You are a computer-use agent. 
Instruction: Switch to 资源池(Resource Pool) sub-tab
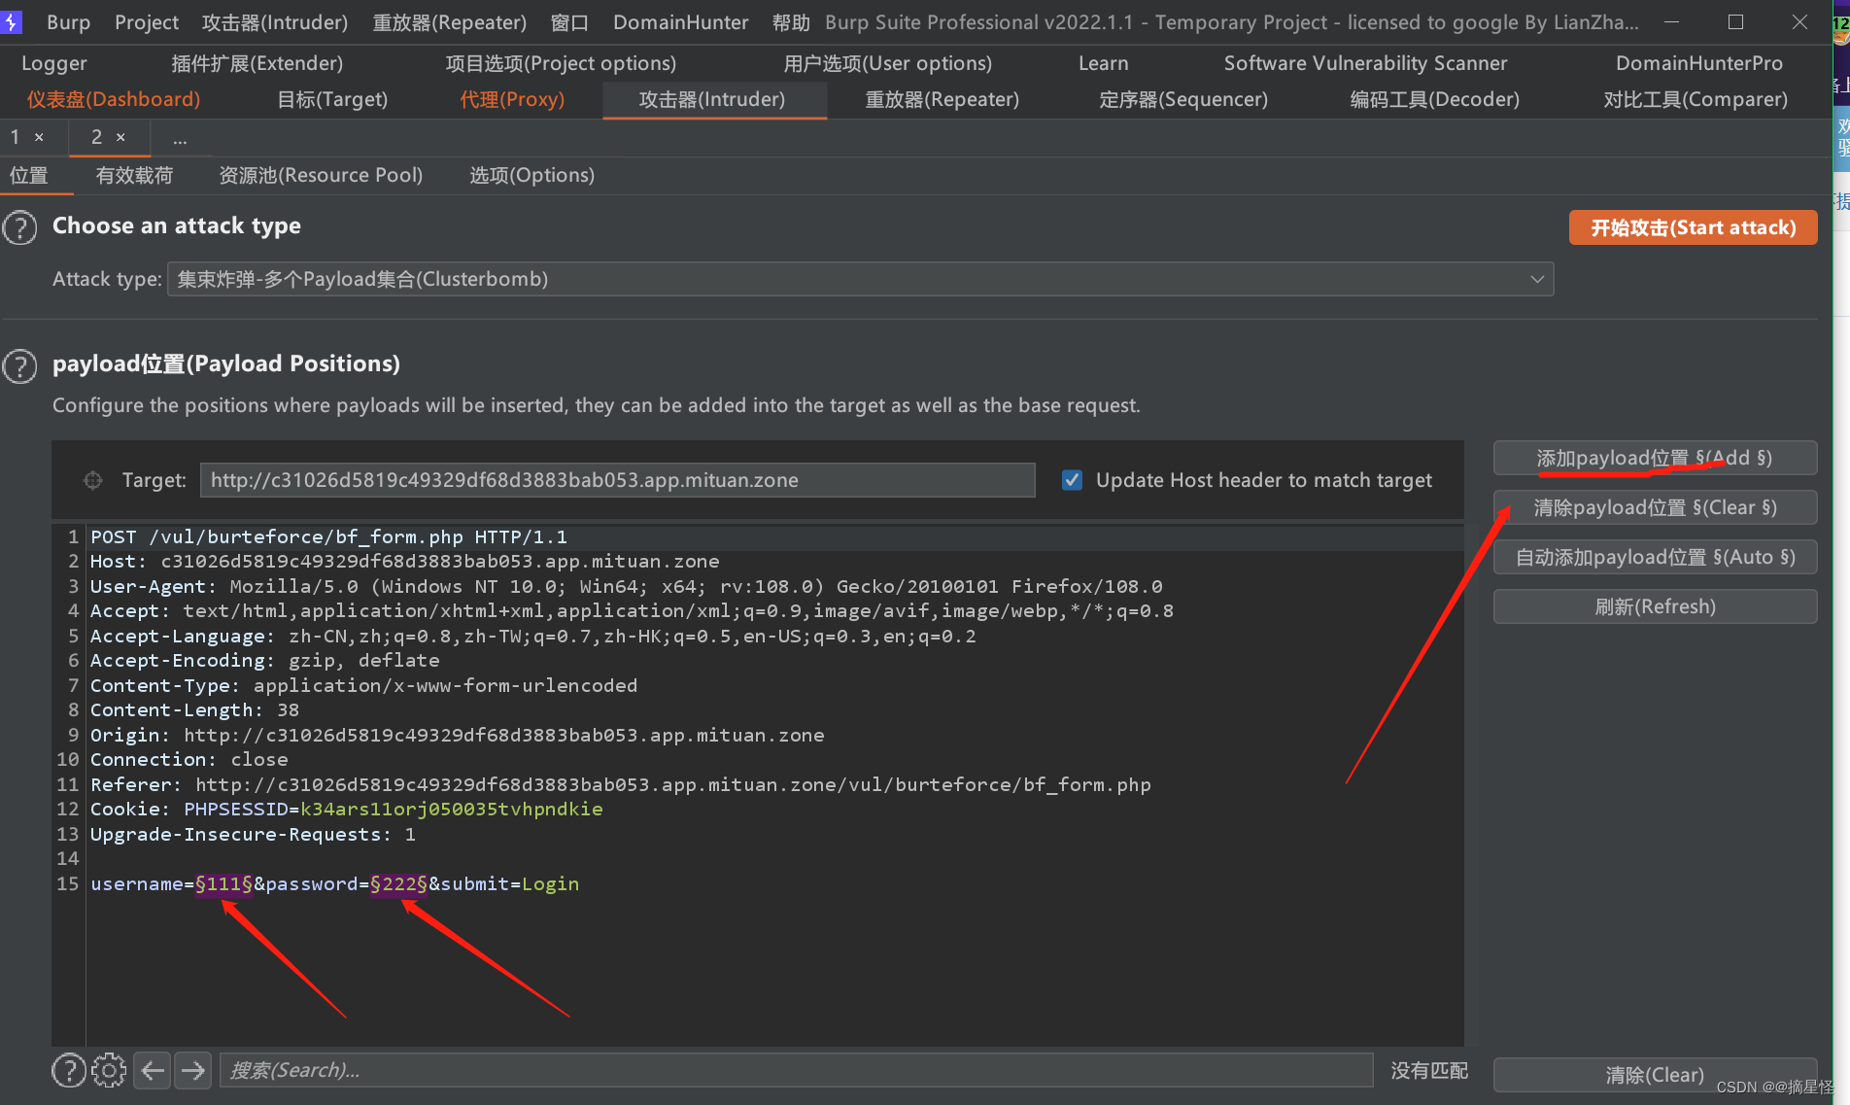[x=321, y=175]
